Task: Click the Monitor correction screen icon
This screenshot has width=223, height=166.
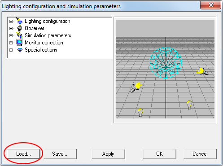Action: coord(19,43)
